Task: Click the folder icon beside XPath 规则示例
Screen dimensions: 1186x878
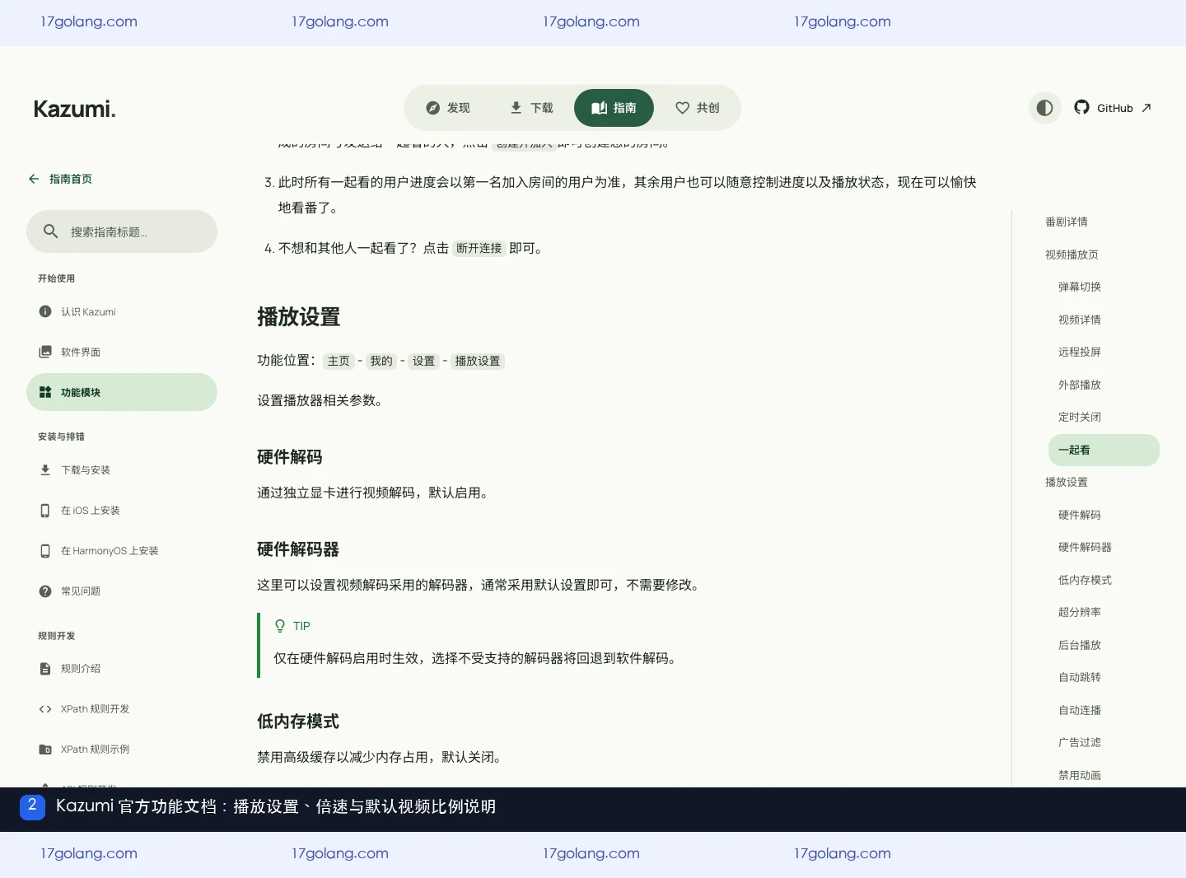Action: 45,749
